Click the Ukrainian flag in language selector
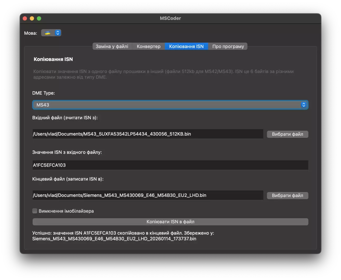 click(x=48, y=33)
